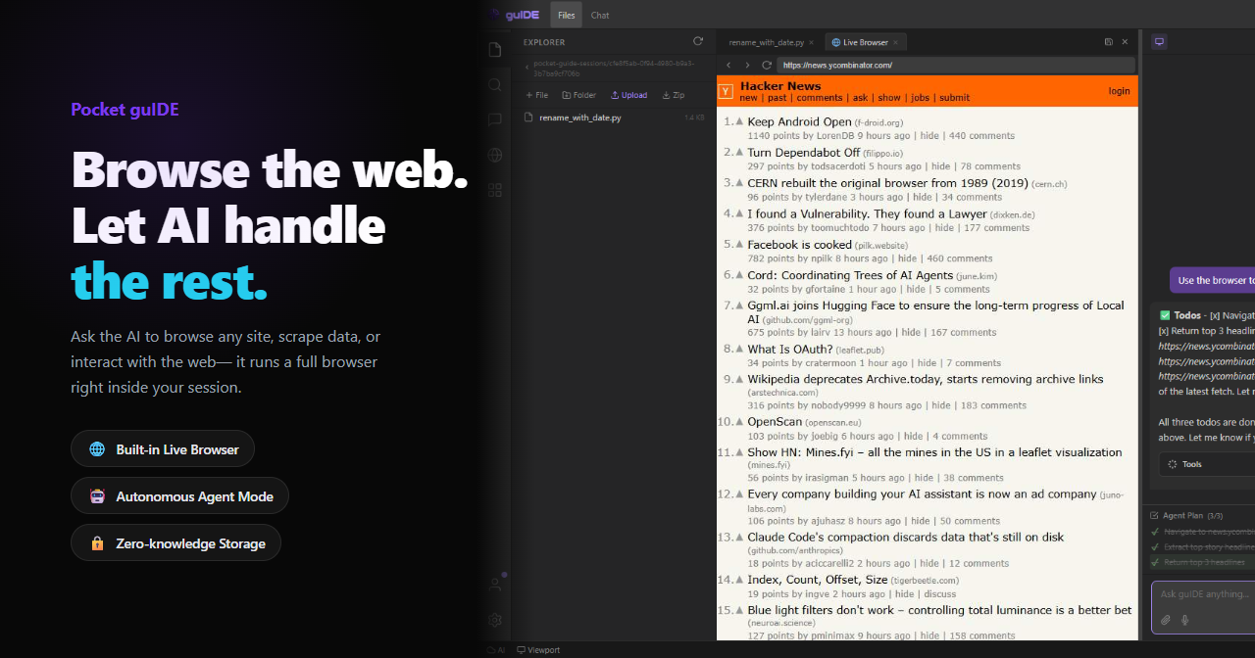Image resolution: width=1255 pixels, height=658 pixels.
Task: Open 'Index, Count, Offset, Size' headline
Action: (818, 581)
